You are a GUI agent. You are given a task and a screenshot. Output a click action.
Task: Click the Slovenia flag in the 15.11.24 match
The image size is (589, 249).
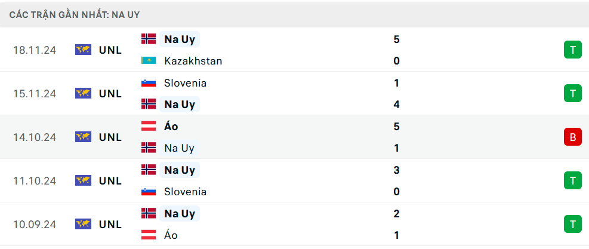tap(149, 83)
